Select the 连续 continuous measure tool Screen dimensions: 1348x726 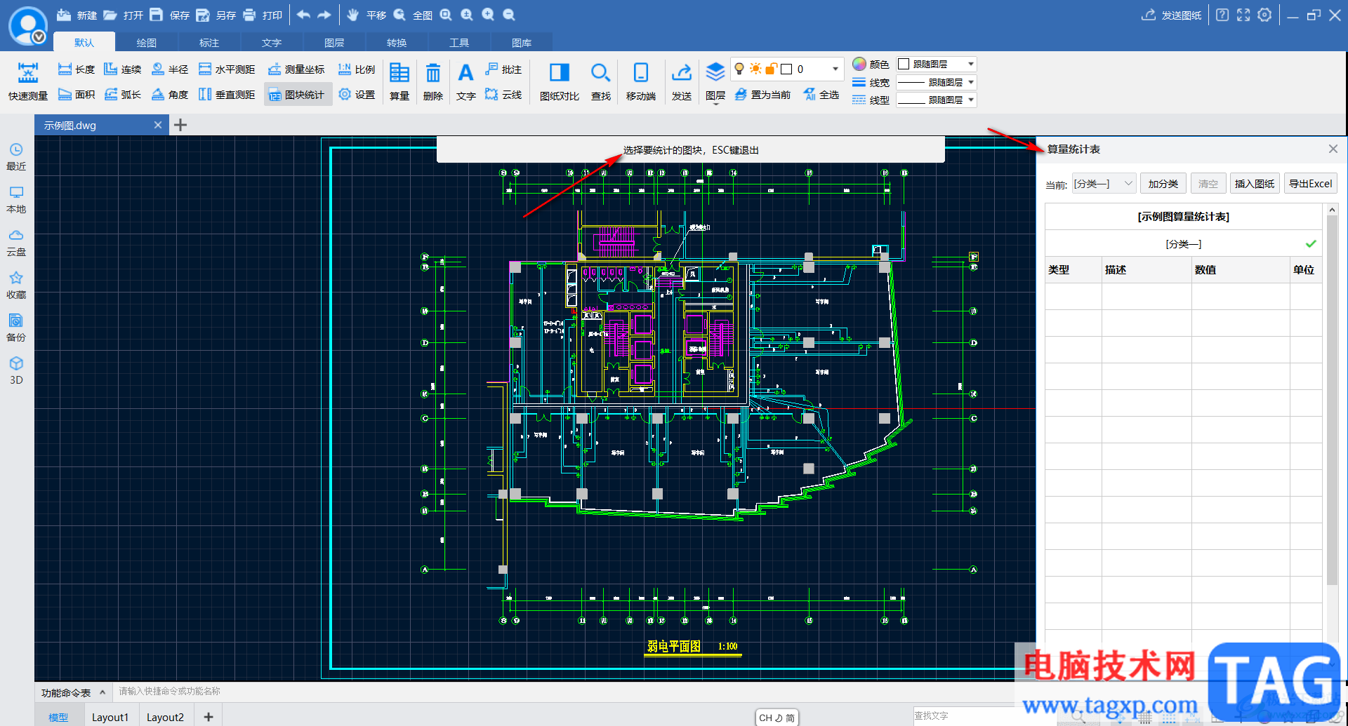pos(123,69)
